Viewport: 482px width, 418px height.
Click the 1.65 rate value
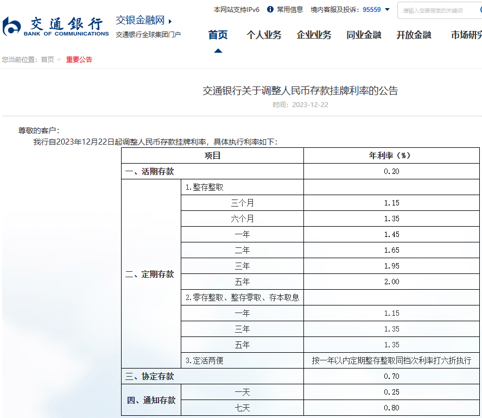point(391,250)
